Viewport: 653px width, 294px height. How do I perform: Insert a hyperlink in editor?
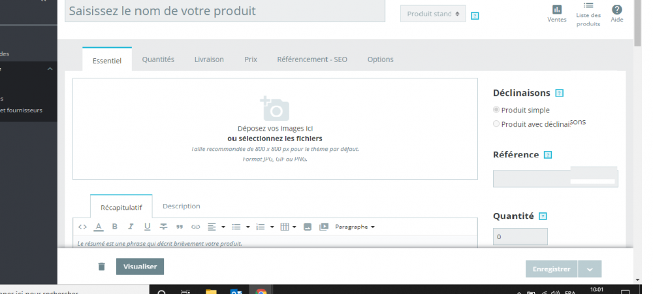coord(196,227)
